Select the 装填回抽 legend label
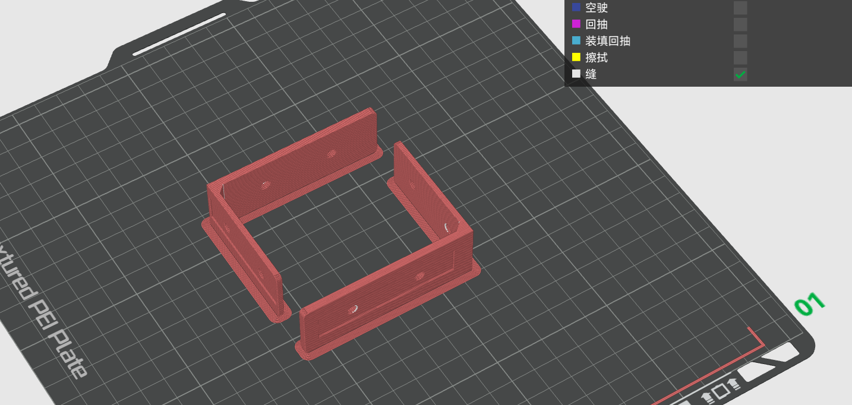Image resolution: width=852 pixels, height=405 pixels. pos(608,41)
